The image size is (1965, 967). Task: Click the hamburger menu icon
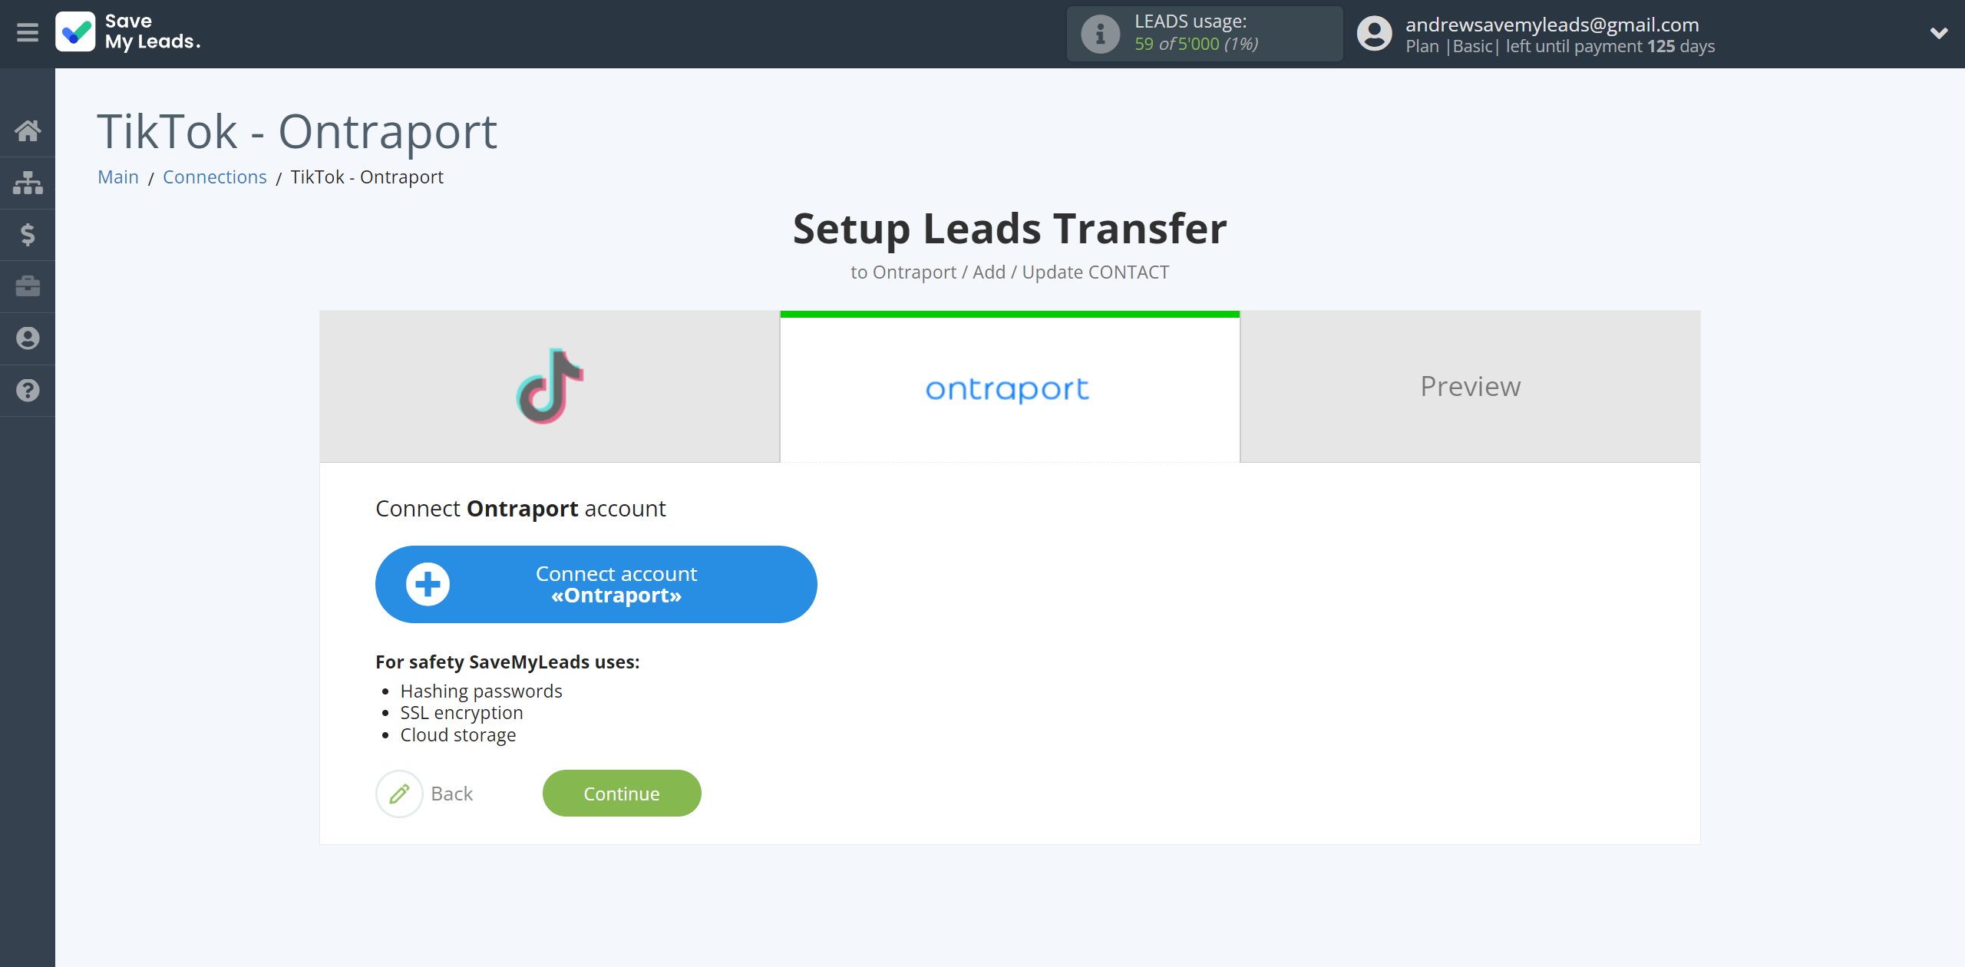[28, 32]
